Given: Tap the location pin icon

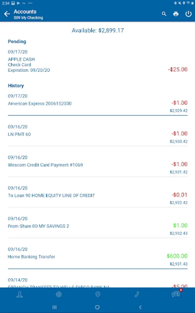Looking at the screenshot, I should (x=98, y=295).
